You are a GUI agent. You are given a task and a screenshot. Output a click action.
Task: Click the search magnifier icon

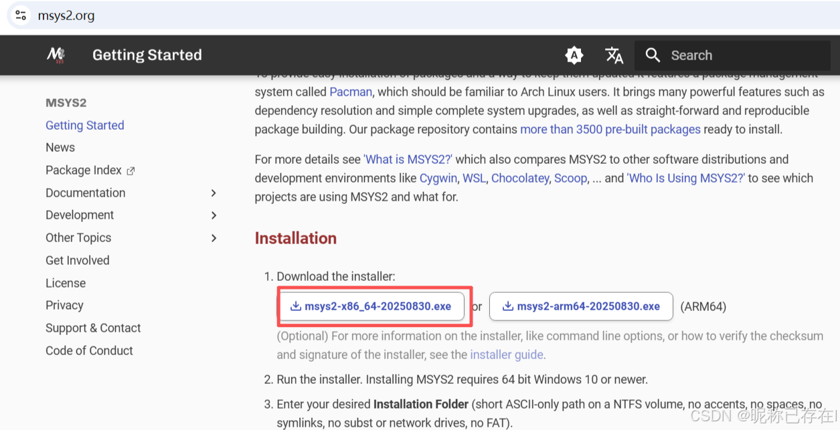click(653, 55)
